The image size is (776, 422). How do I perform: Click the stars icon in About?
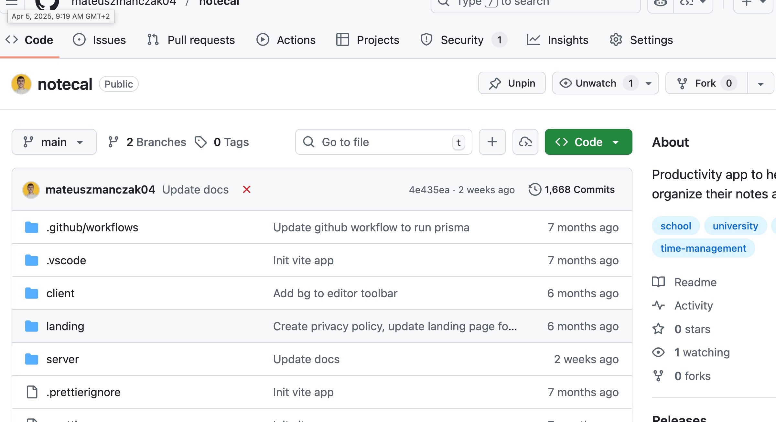[x=658, y=329]
